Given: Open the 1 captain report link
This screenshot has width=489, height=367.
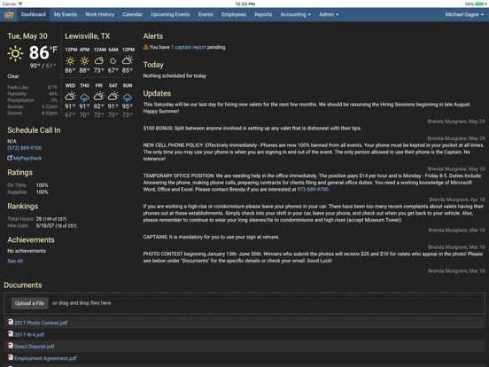Looking at the screenshot, I should (189, 47).
